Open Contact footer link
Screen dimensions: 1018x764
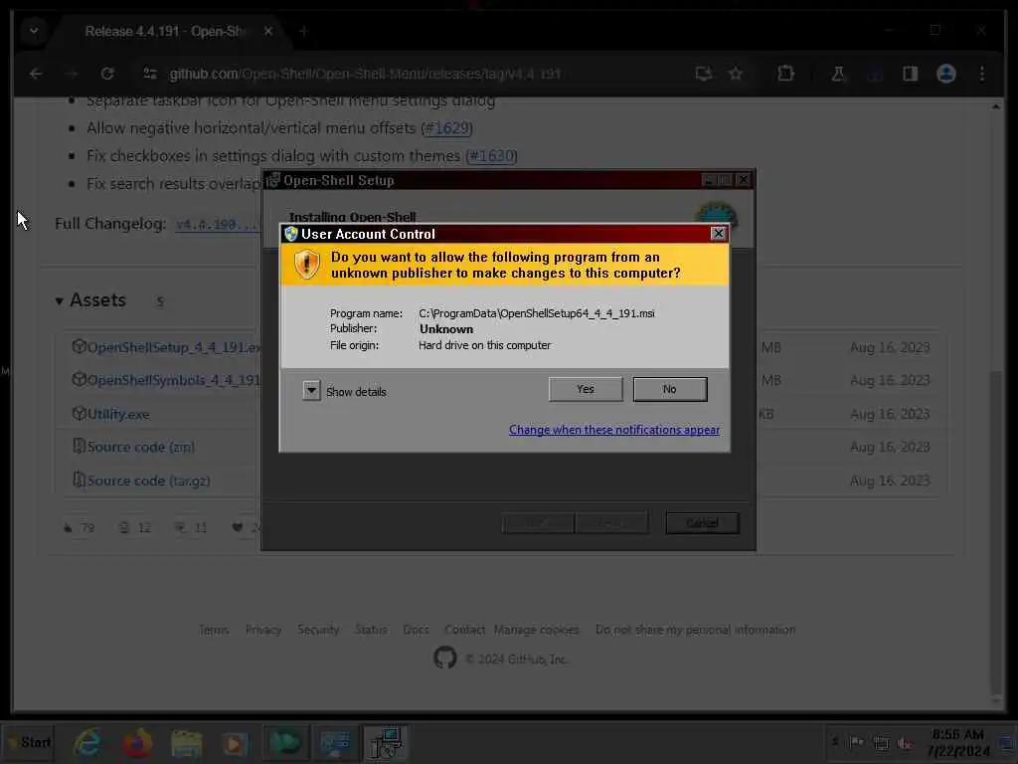465,630
